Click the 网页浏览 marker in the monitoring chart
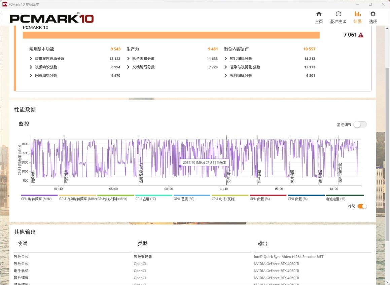This screenshot has width=390, height=285. click(66, 177)
